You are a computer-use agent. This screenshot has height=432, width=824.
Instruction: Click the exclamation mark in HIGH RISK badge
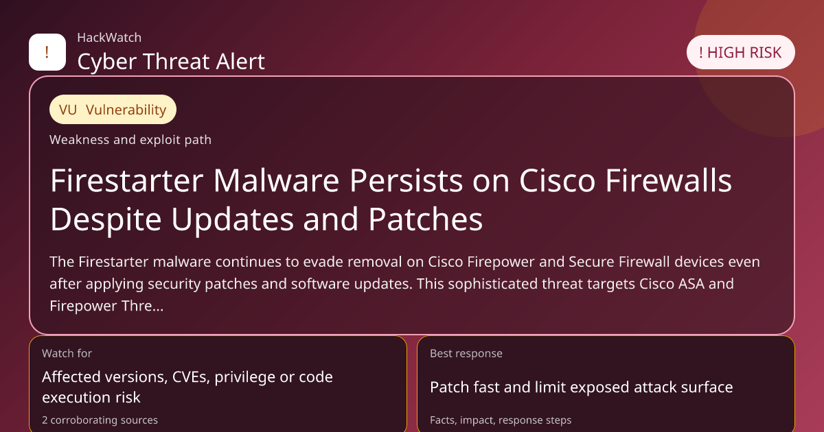(700, 53)
